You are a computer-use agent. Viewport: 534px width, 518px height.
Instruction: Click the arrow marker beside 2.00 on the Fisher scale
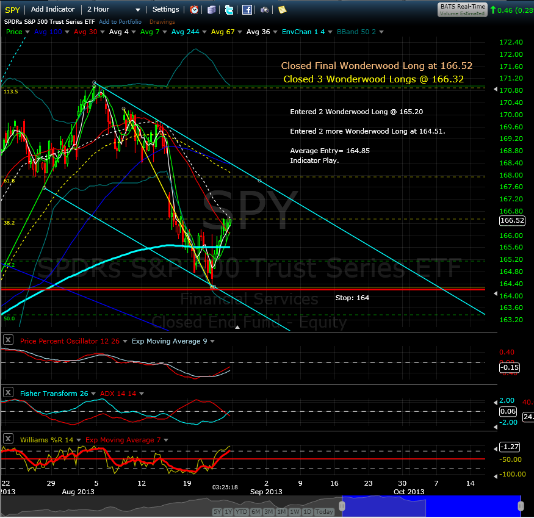click(496, 403)
